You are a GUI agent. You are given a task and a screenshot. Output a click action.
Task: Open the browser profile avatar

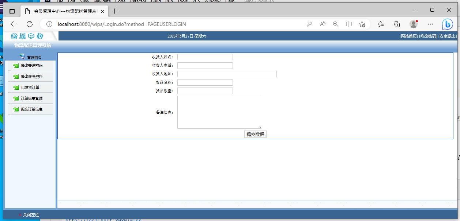click(414, 24)
